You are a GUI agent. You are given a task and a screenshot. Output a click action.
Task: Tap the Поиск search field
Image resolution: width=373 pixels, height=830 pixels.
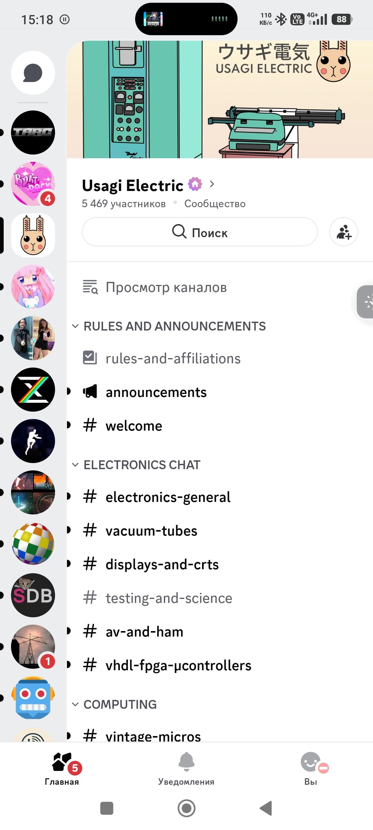point(200,232)
